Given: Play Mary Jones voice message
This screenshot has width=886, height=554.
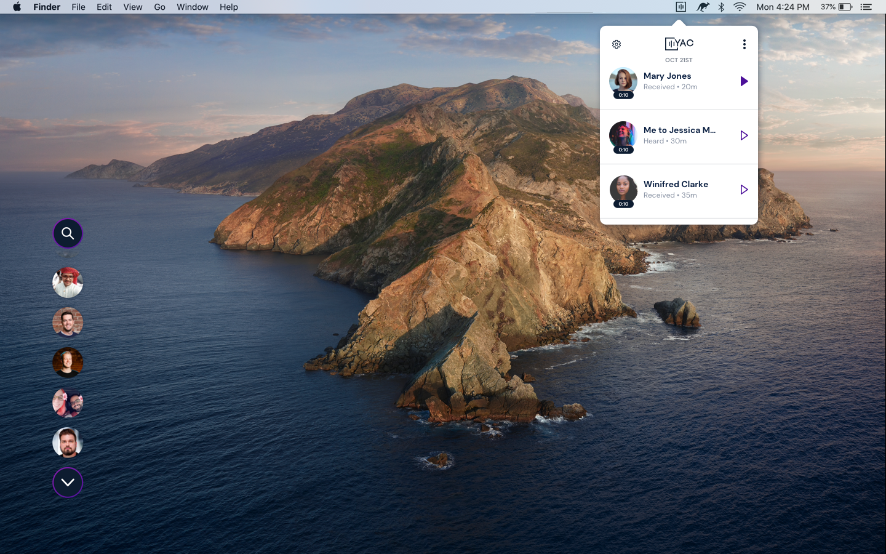Looking at the screenshot, I should [744, 81].
